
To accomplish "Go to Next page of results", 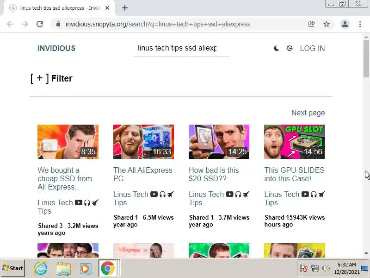I will point(308,113).
